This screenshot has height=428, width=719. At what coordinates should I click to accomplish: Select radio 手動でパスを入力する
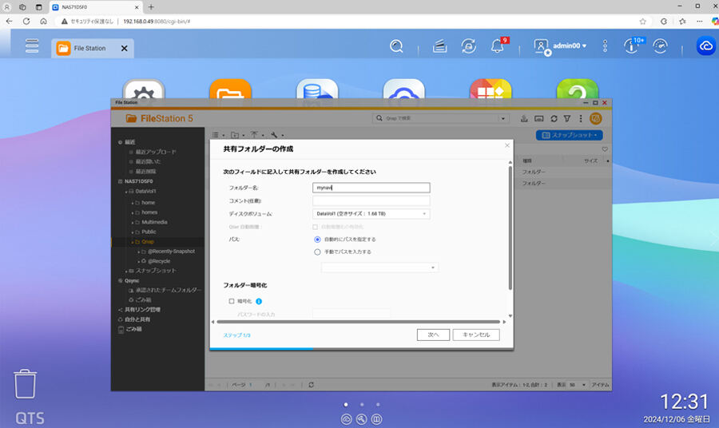point(317,252)
